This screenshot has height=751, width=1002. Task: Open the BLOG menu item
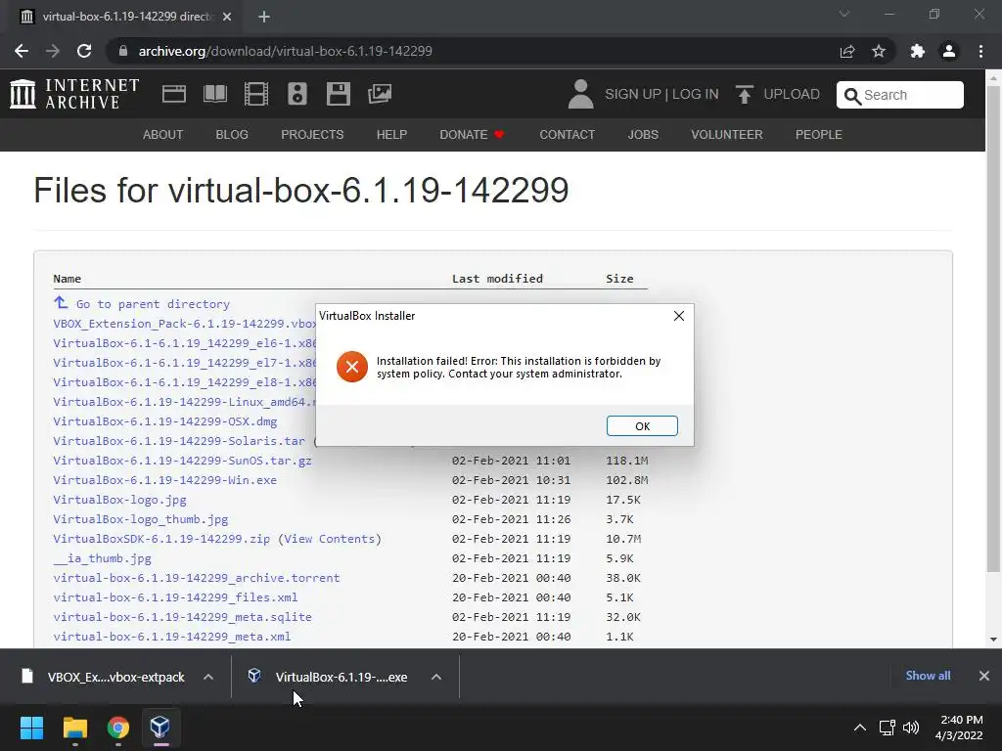click(232, 135)
